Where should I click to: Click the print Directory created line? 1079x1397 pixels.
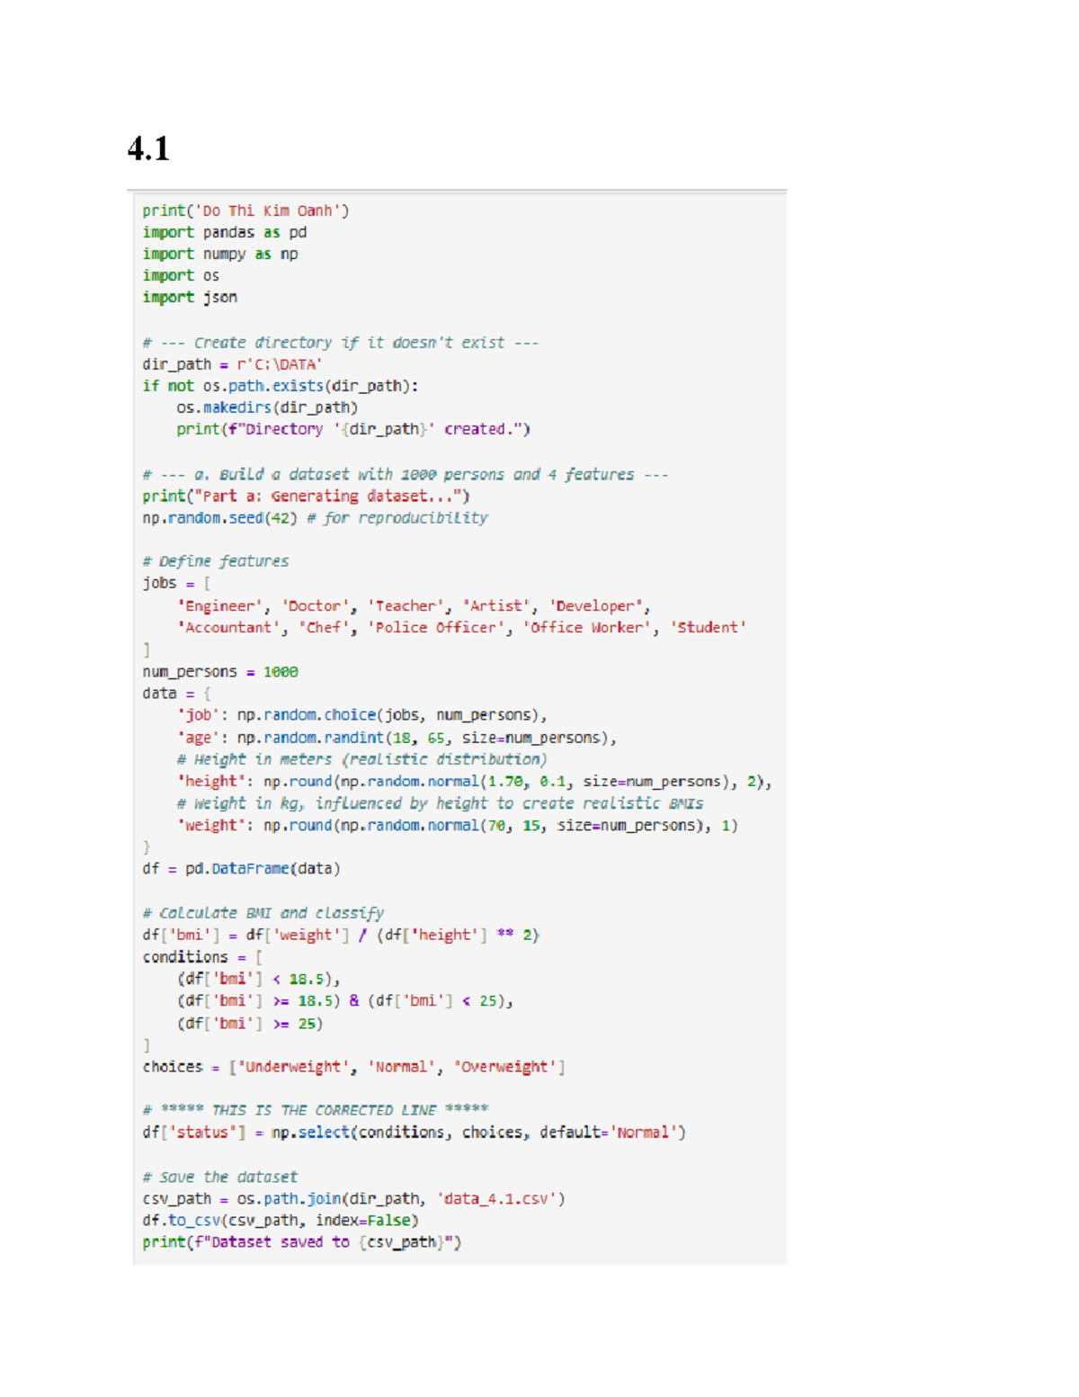click(x=353, y=429)
